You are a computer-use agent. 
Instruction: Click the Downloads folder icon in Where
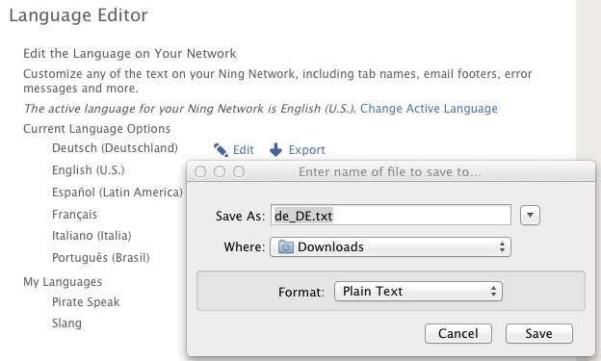[x=285, y=246]
